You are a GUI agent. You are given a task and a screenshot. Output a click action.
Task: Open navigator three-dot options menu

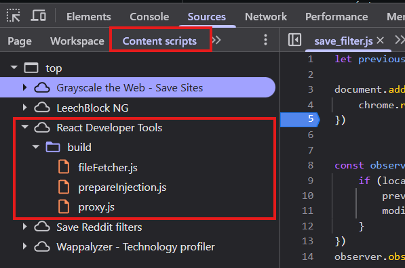point(265,40)
